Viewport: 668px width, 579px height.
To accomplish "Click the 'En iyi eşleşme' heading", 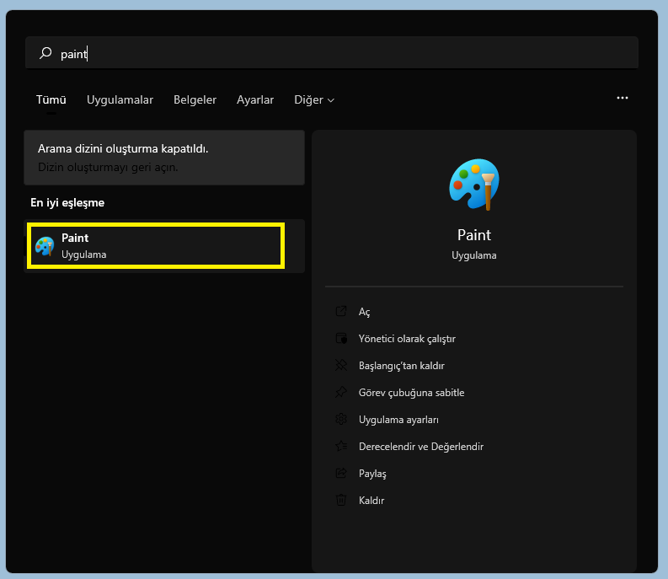I will point(67,203).
